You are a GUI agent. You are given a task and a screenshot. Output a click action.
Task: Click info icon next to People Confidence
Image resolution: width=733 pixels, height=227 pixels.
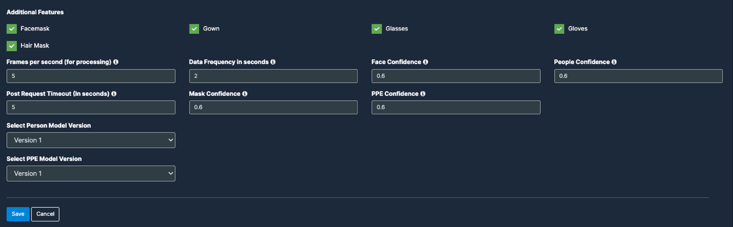coord(614,62)
